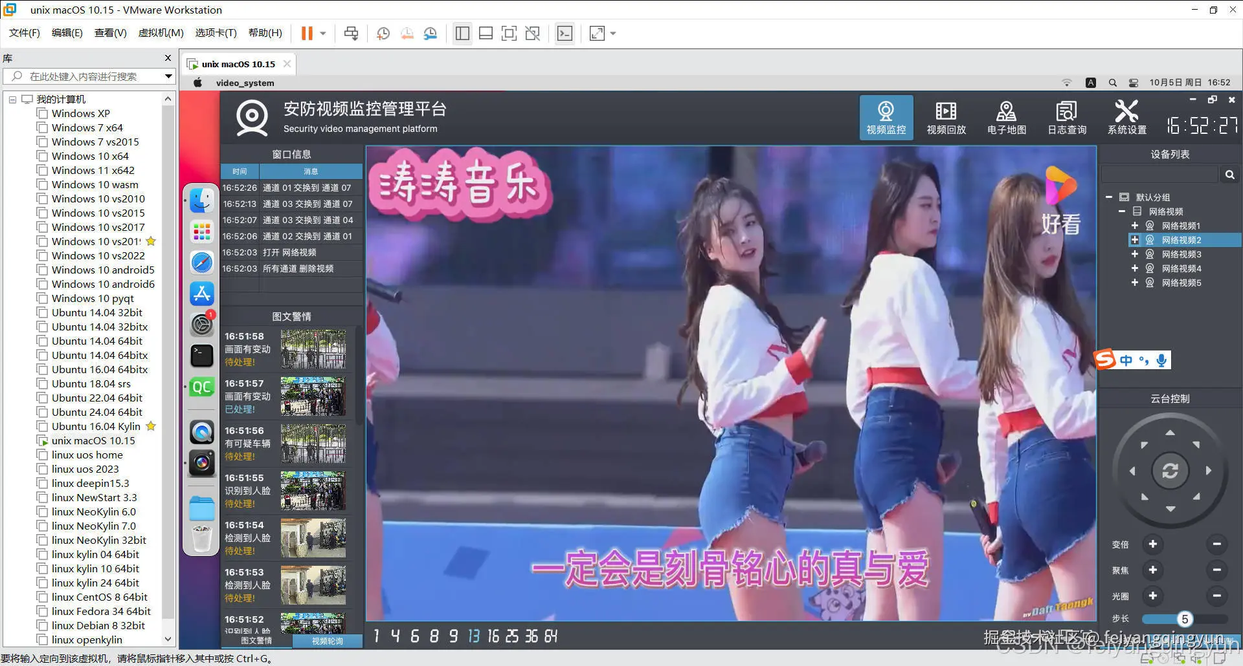Open App Store from the macOS dock

coord(202,294)
